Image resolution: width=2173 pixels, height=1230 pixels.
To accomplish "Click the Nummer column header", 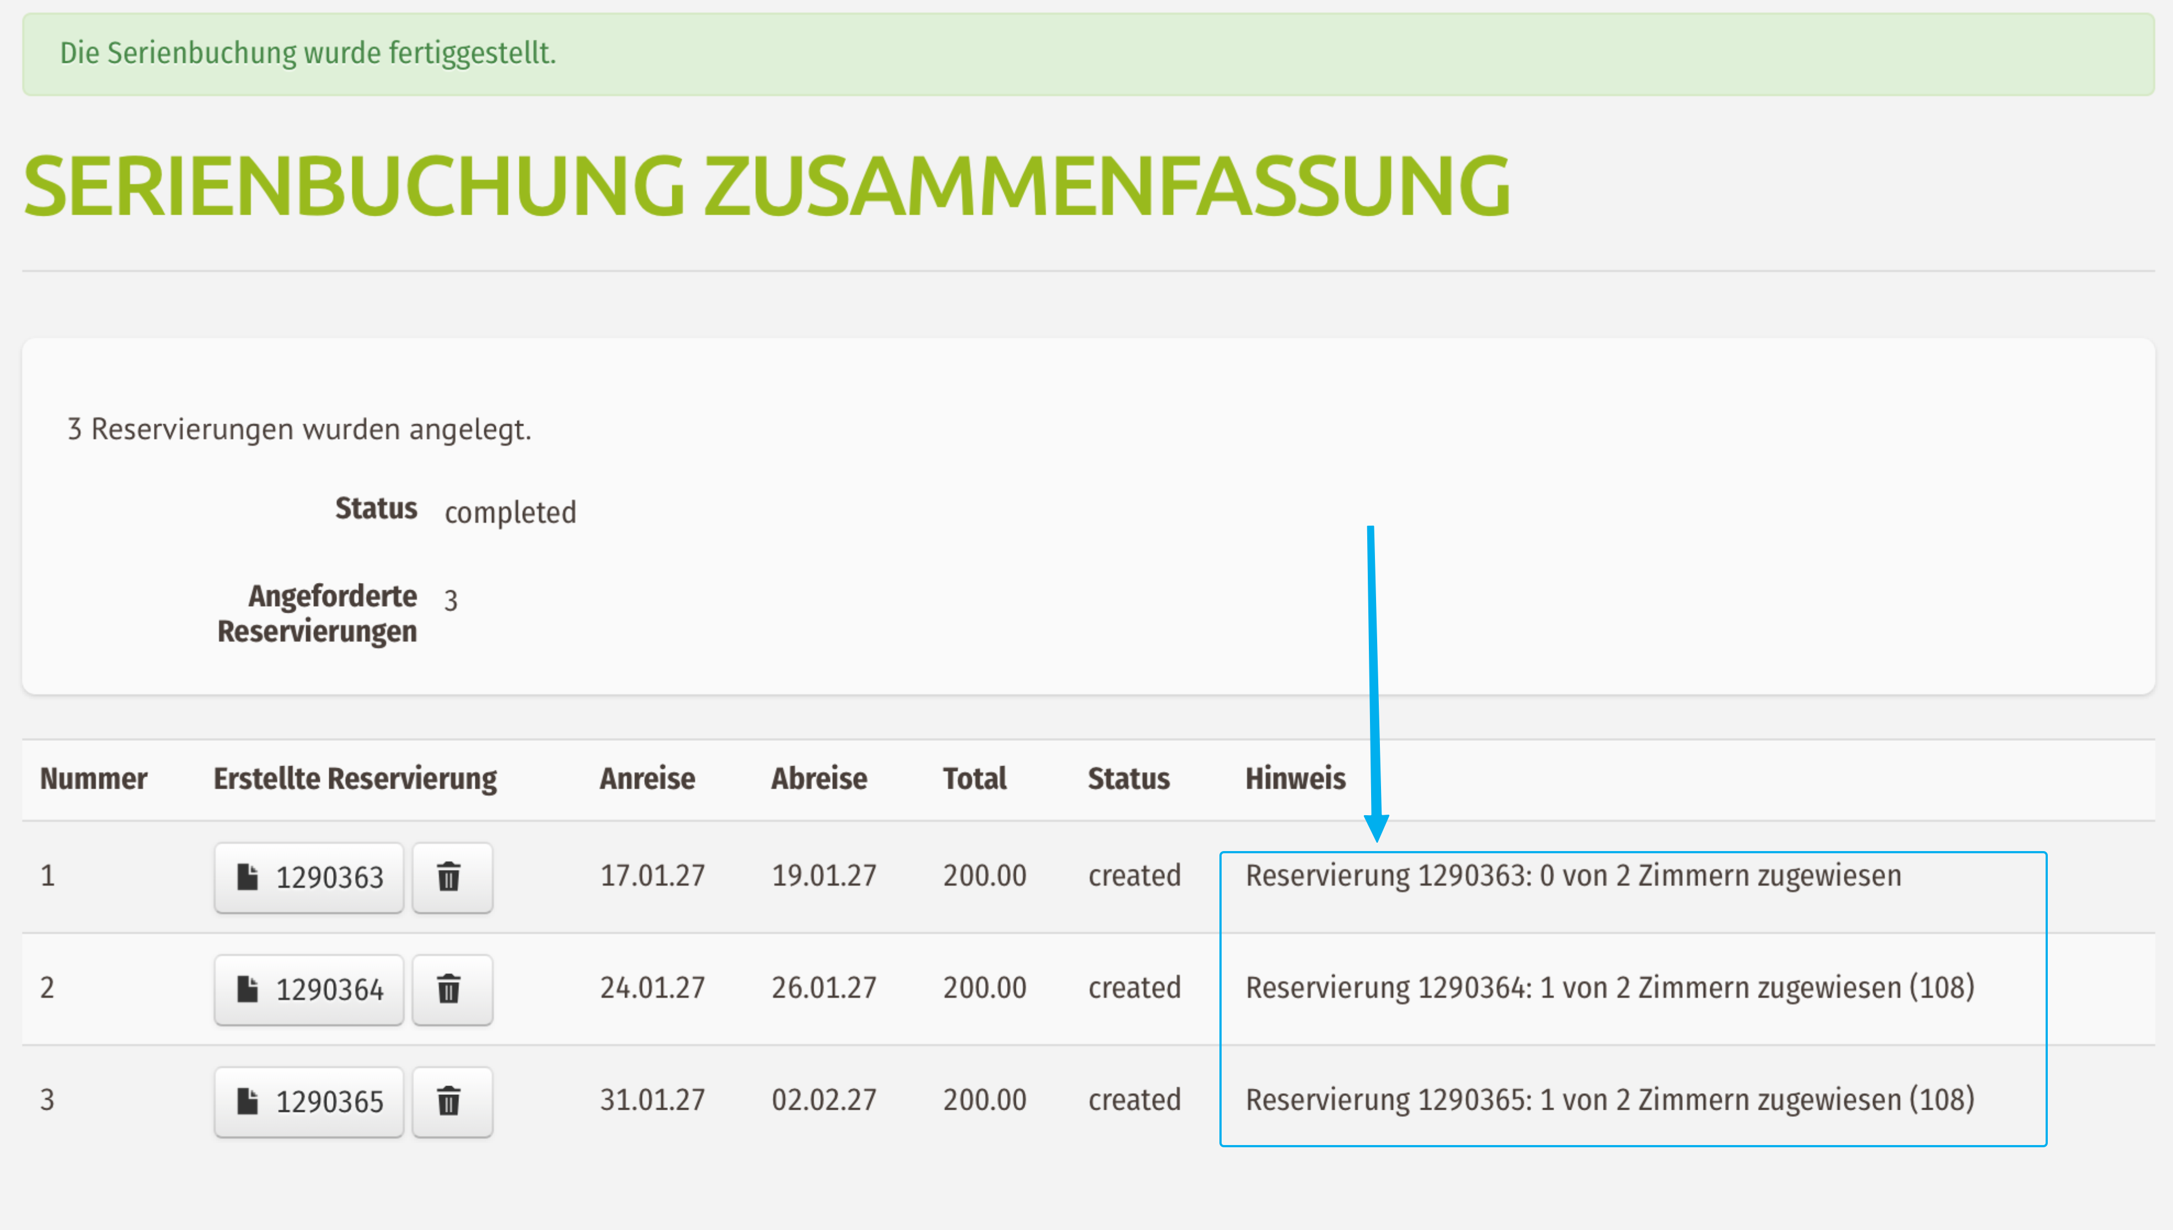I will tap(94, 778).
